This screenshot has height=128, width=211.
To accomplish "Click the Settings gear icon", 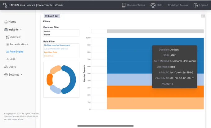I will tap(6, 75).
